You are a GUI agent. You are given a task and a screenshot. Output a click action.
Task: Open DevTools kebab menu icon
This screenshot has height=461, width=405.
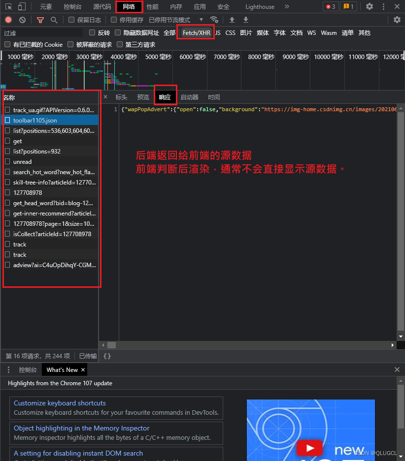point(383,6)
